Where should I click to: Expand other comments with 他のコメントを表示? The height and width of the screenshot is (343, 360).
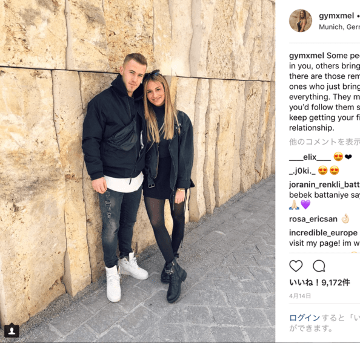pos(324,142)
